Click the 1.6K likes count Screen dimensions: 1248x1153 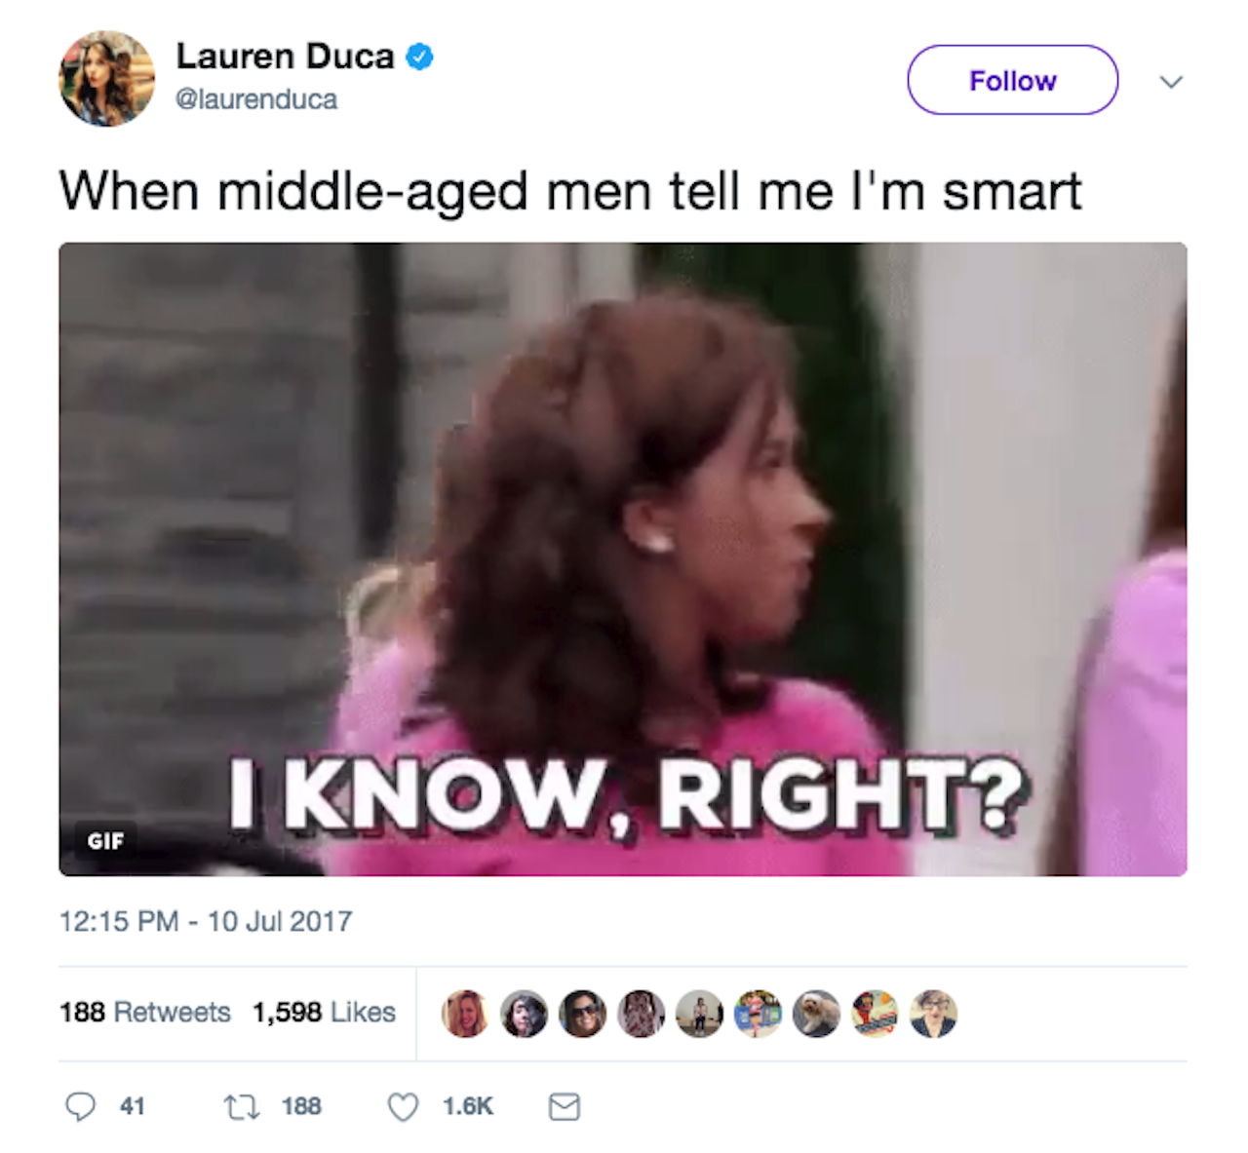point(468,1106)
